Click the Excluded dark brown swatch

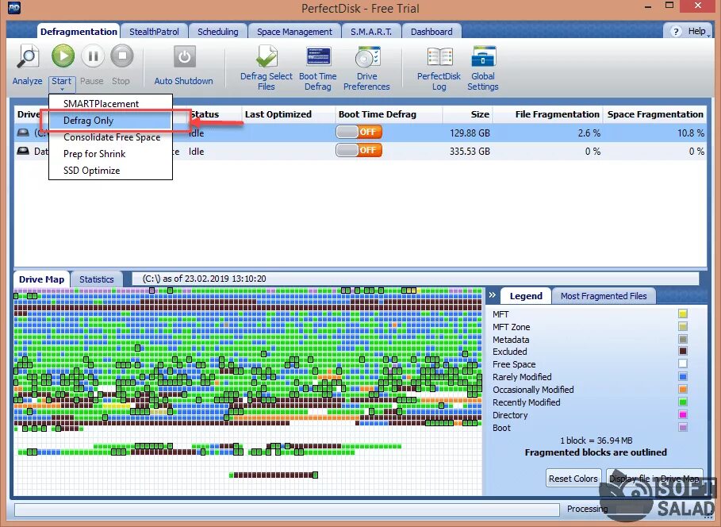pos(683,351)
